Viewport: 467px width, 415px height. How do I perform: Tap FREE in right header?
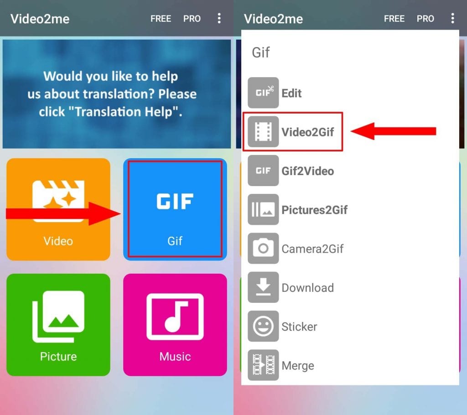394,19
